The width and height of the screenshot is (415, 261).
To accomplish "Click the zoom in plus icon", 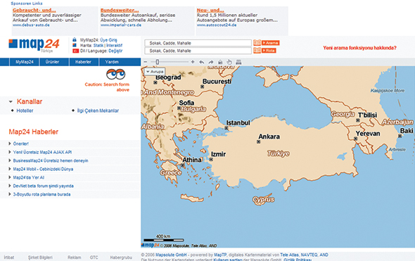I will point(193,62).
